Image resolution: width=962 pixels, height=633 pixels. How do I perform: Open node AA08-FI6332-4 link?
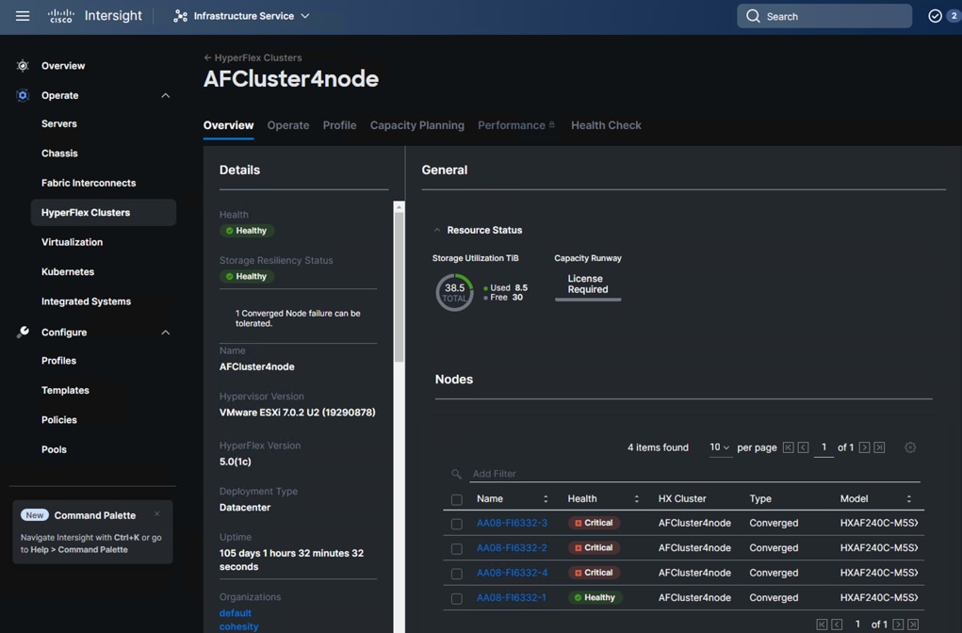(x=512, y=573)
